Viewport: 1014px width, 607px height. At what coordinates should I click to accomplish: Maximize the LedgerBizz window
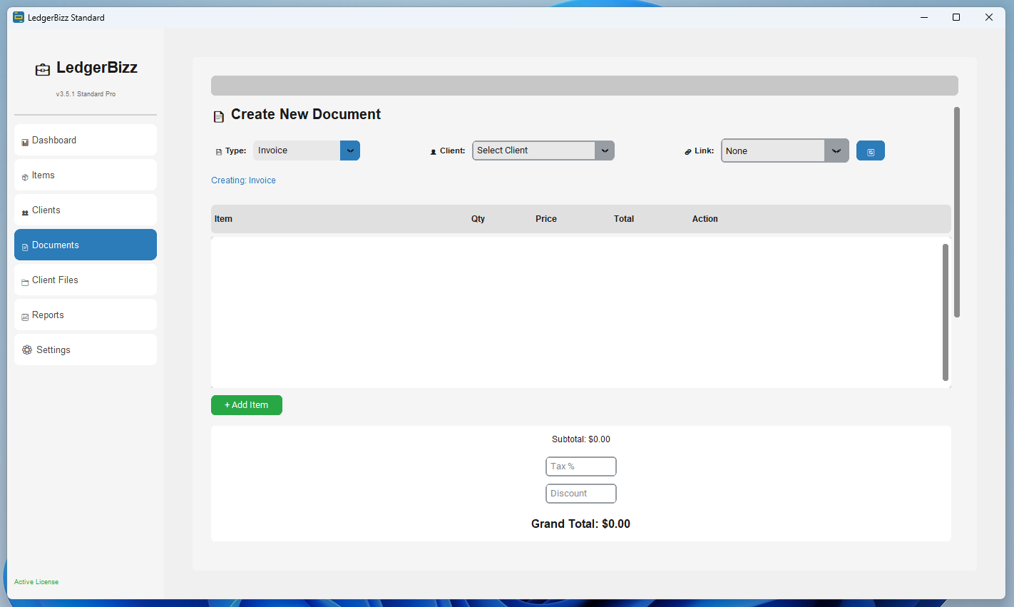coord(956,17)
